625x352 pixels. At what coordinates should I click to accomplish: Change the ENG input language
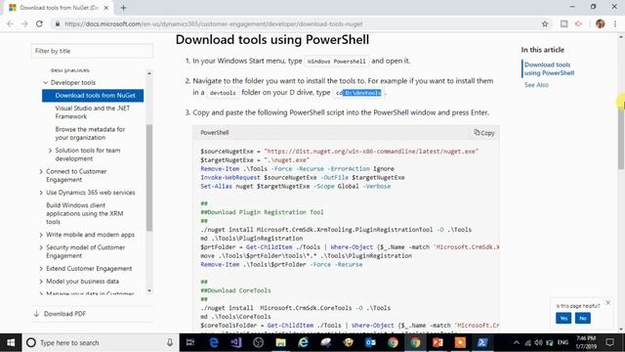pos(562,343)
